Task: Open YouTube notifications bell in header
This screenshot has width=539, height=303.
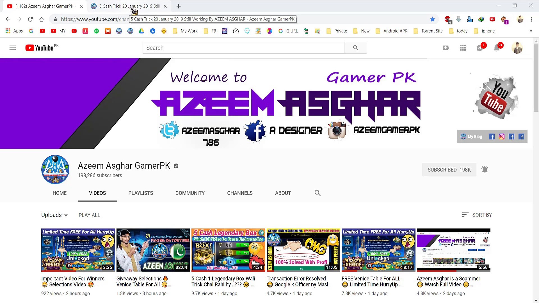Action: 496,48
